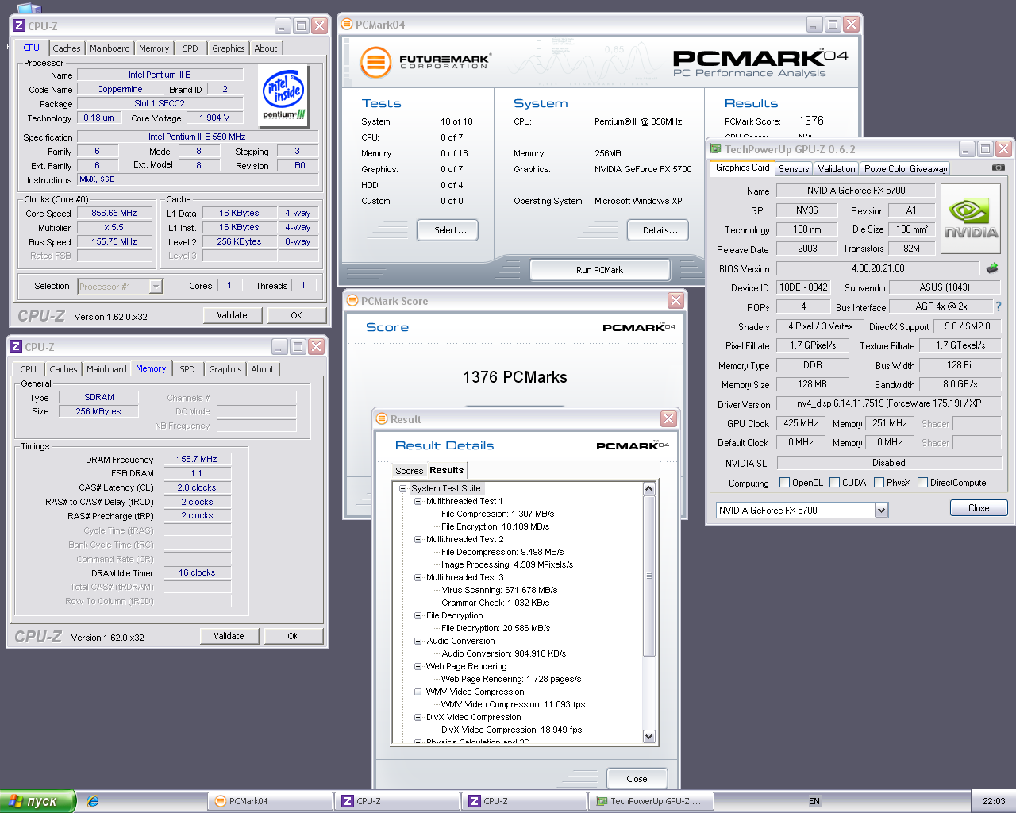The height and width of the screenshot is (813, 1016).
Task: Collapse DivX Video Compression node
Action: 418,717
